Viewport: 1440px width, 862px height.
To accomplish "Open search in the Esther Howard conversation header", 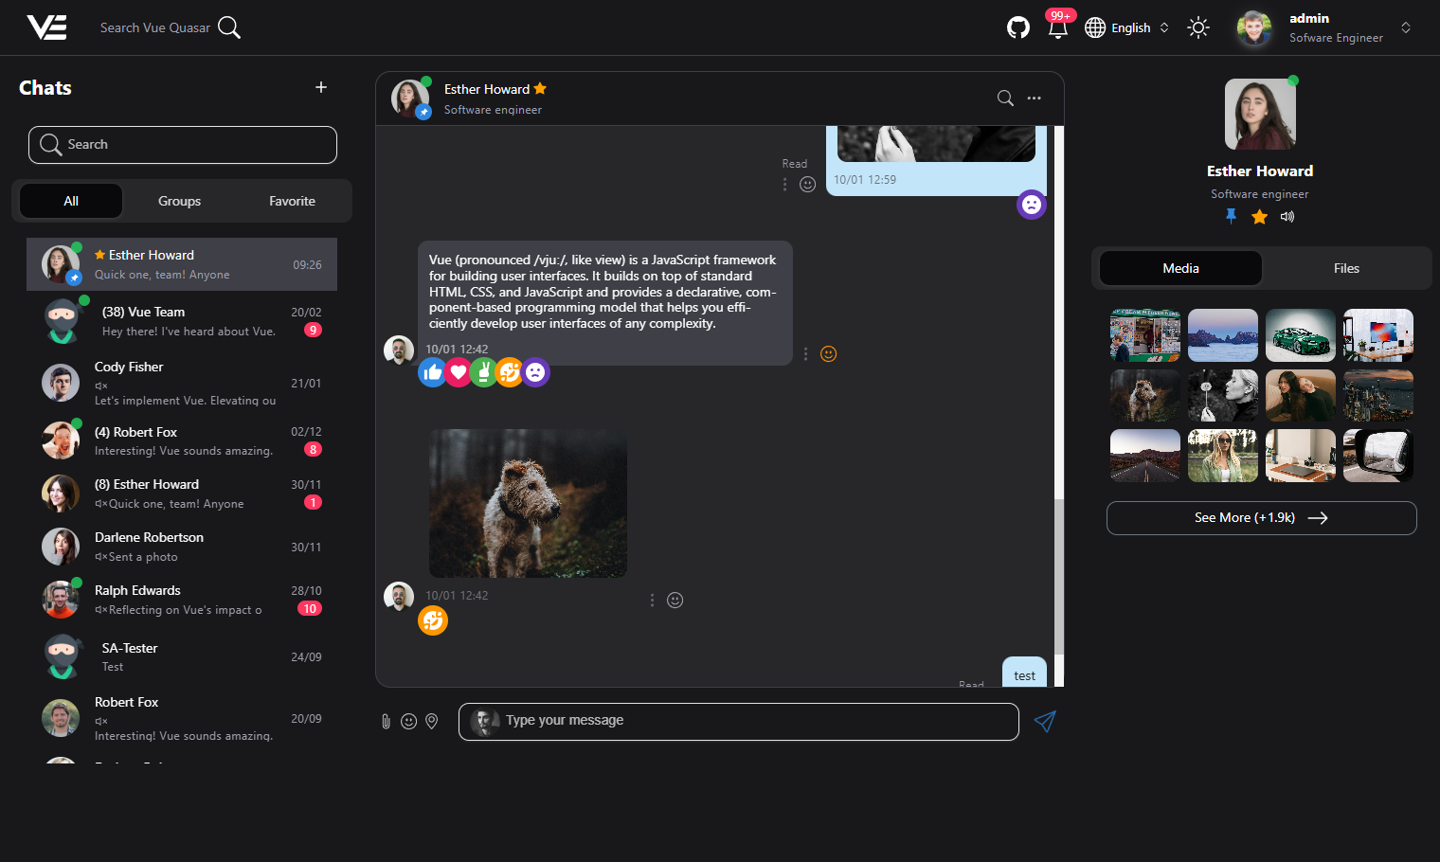I will pyautogui.click(x=1004, y=98).
